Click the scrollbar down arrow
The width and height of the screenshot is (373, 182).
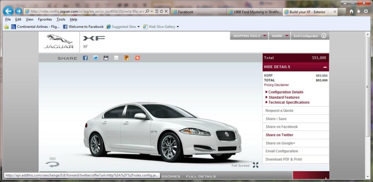(367, 177)
